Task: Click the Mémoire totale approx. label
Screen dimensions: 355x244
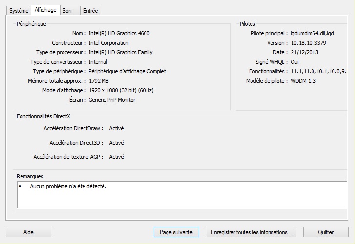Action: tap(57, 81)
